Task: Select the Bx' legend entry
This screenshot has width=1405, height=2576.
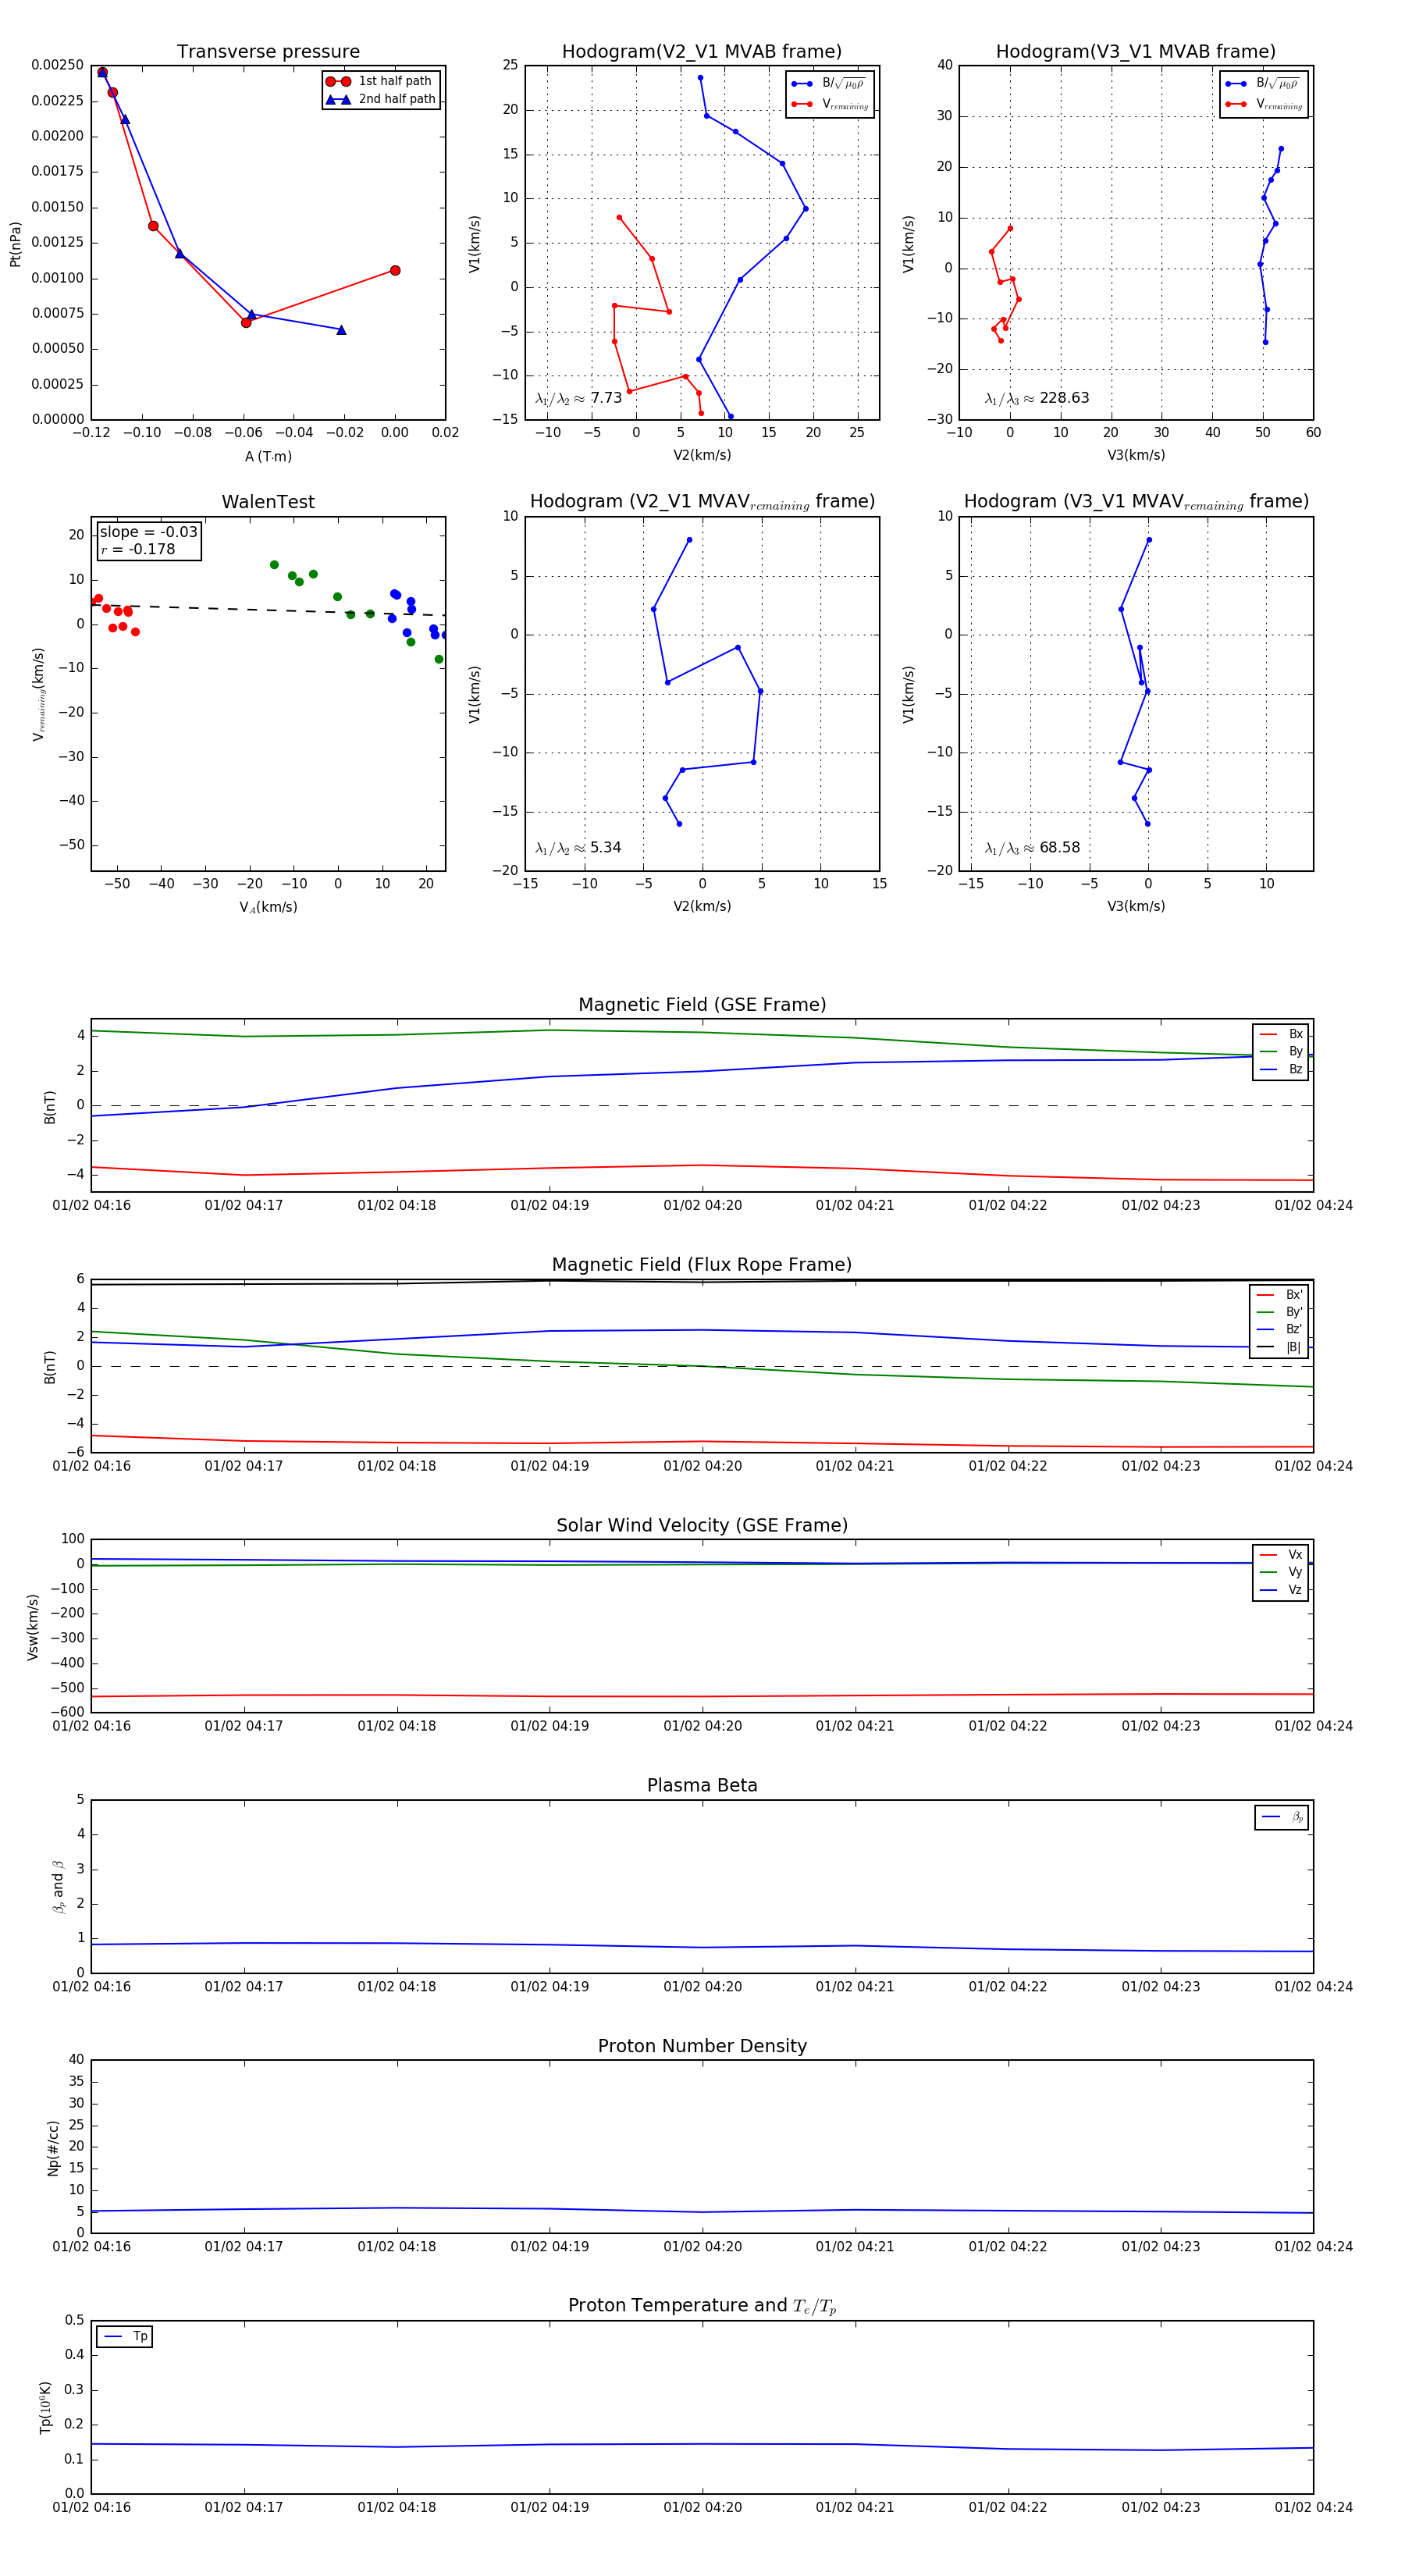Action: click(x=1280, y=1295)
